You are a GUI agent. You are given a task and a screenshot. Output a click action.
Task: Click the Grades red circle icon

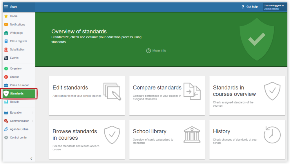[6, 77]
